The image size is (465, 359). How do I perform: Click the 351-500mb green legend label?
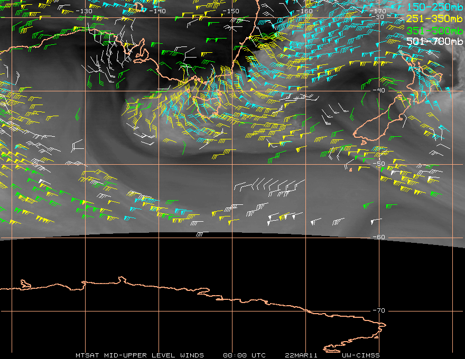[x=435, y=31]
